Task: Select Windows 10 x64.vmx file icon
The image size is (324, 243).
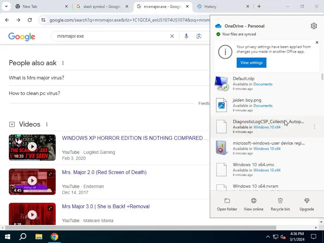Action: pos(221,170)
